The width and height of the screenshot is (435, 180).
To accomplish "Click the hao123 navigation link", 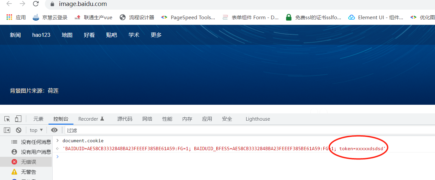I will tap(41, 35).
